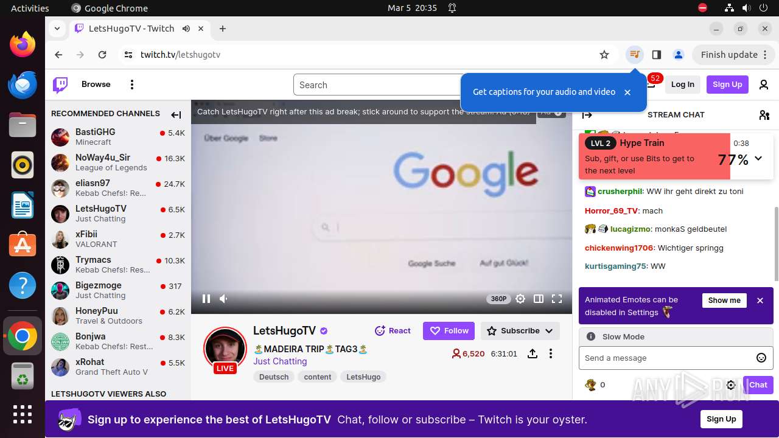Mute the stream volume icon
Screen dimensions: 779x438
pos(223,299)
